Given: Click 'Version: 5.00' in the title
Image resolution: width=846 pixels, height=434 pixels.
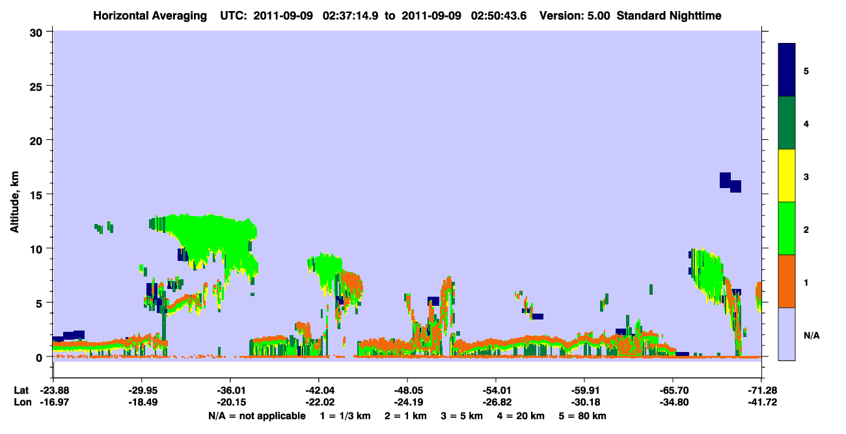Looking at the screenshot, I should tap(573, 15).
